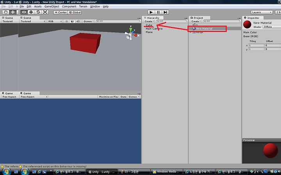This screenshot has height=175, width=281.
Task: Click the Tiling x value field
Action: (256, 46)
